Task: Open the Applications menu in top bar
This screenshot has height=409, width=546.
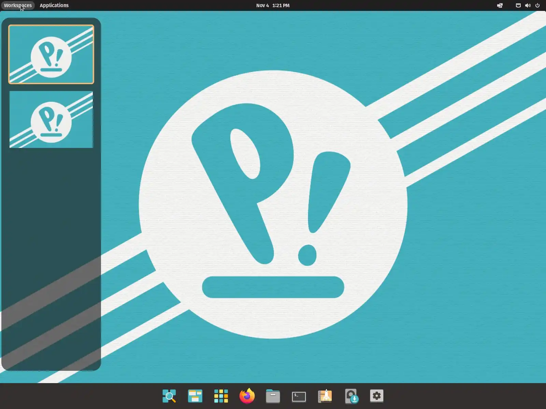Action: pyautogui.click(x=54, y=5)
